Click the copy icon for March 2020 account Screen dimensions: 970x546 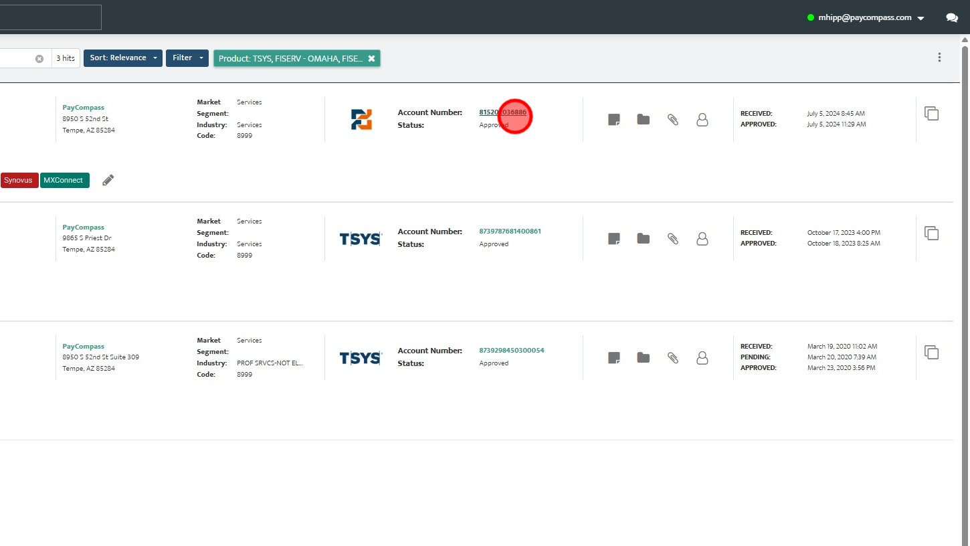931,352
